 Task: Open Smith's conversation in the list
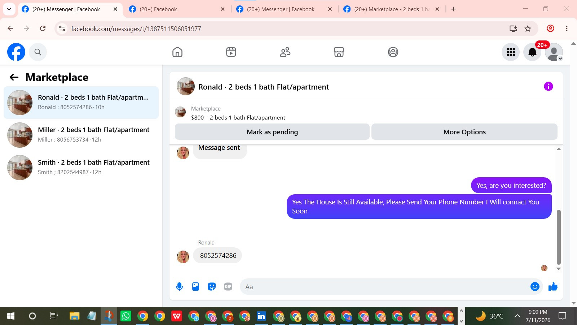click(81, 168)
